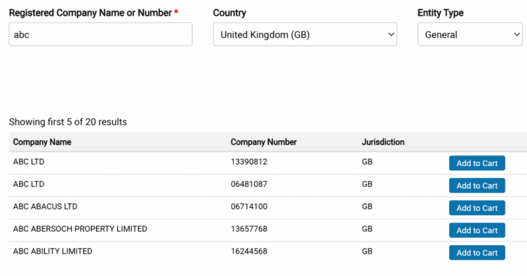This screenshot has width=527, height=276.
Task: Click the Country field label
Action: tap(231, 13)
